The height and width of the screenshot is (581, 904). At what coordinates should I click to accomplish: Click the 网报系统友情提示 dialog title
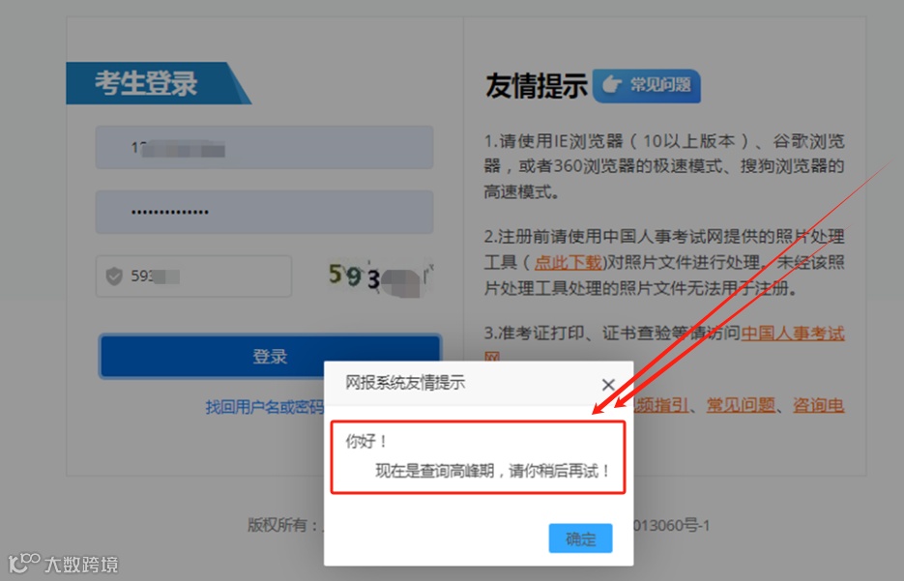coord(405,382)
